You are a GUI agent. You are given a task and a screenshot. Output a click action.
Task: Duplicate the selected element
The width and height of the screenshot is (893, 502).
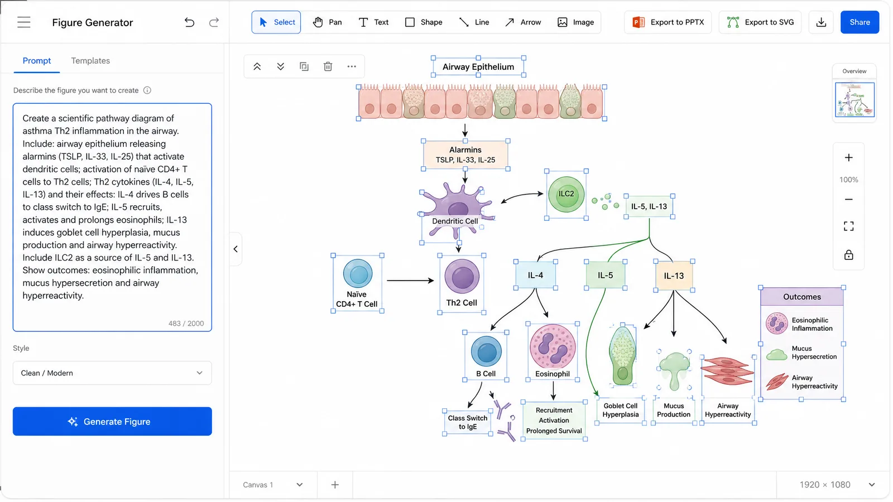click(x=304, y=66)
